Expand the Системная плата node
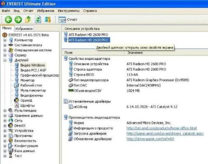 [x=5, y=45]
